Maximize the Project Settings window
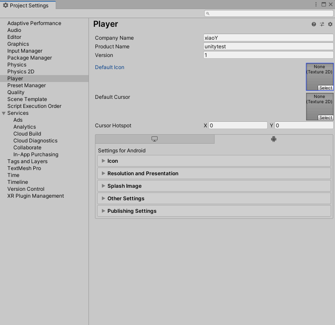This screenshot has width=335, height=325. point(324,4)
